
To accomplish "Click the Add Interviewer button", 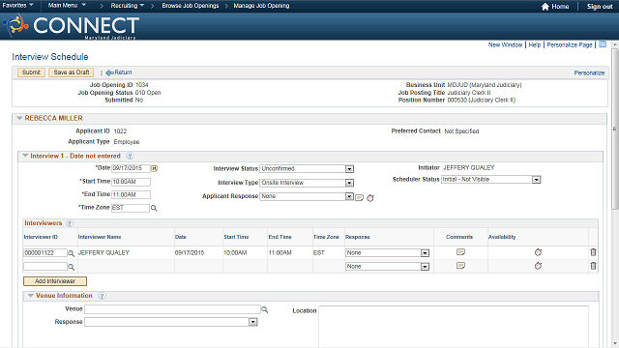I will pos(55,281).
